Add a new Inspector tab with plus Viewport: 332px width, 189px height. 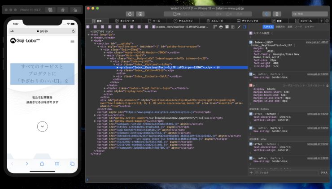pyautogui.click(x=322, y=21)
